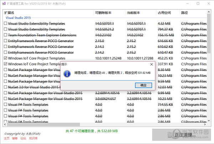Select the 9.59 MB size cell
Screen dimensions: 214x144
pyautogui.click(x=164, y=81)
